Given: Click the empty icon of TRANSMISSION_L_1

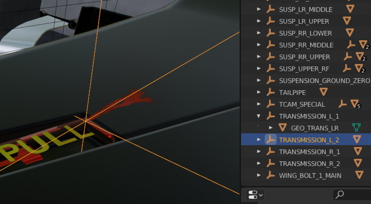Looking at the screenshot, I should (271, 116).
